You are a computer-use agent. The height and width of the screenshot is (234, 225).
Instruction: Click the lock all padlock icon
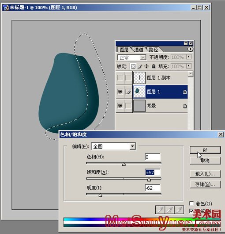[154, 66]
